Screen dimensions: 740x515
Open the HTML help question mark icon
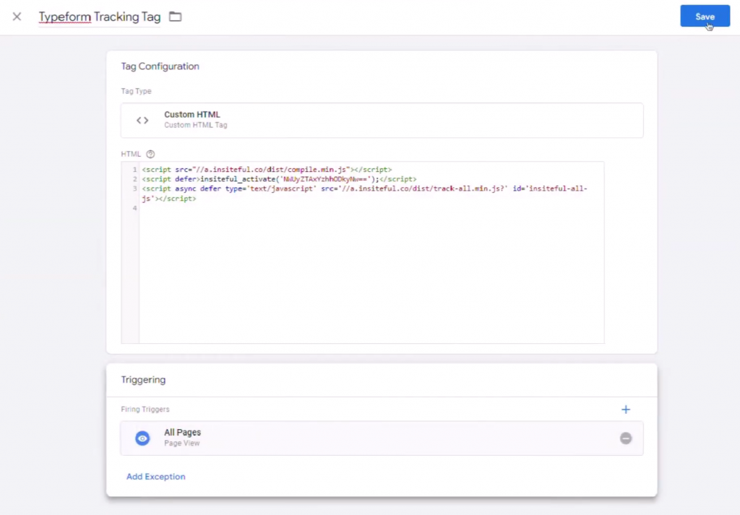point(150,155)
